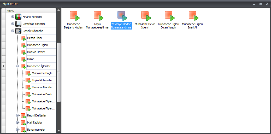
Task: Expand the Finans Yönetimi tree node
Action: (x=13, y=17)
